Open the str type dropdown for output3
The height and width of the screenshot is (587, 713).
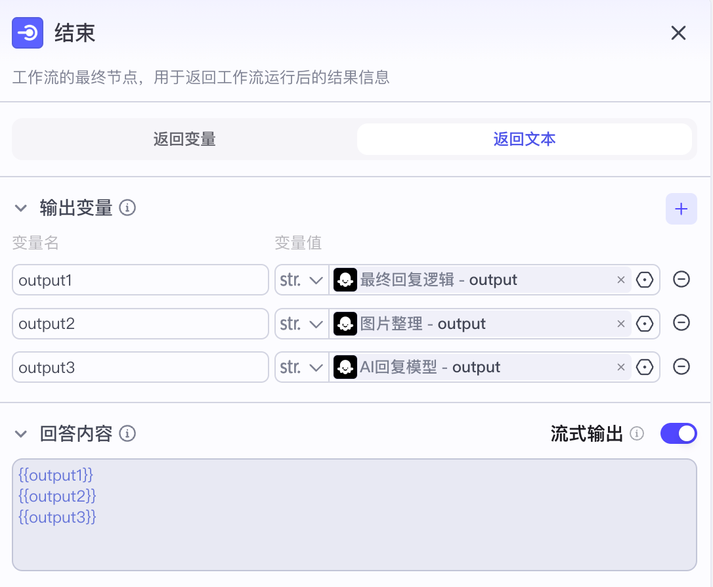[301, 367]
